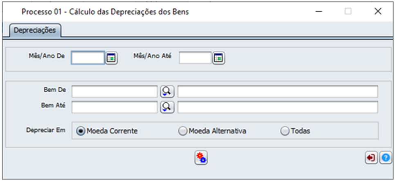Choose the Todas radio option
This screenshot has height=181, width=395.
tap(295, 131)
